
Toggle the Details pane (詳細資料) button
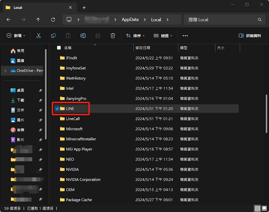coord(250,36)
